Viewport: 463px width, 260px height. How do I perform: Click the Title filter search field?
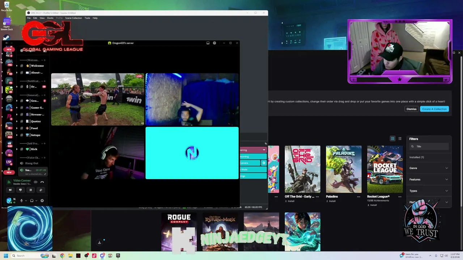click(x=429, y=146)
